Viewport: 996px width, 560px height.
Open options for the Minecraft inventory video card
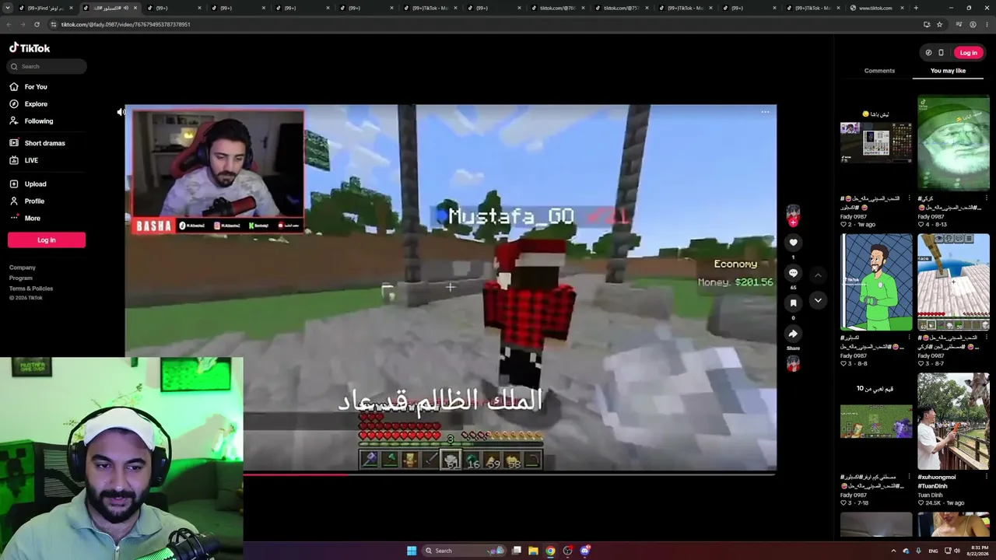click(908, 198)
